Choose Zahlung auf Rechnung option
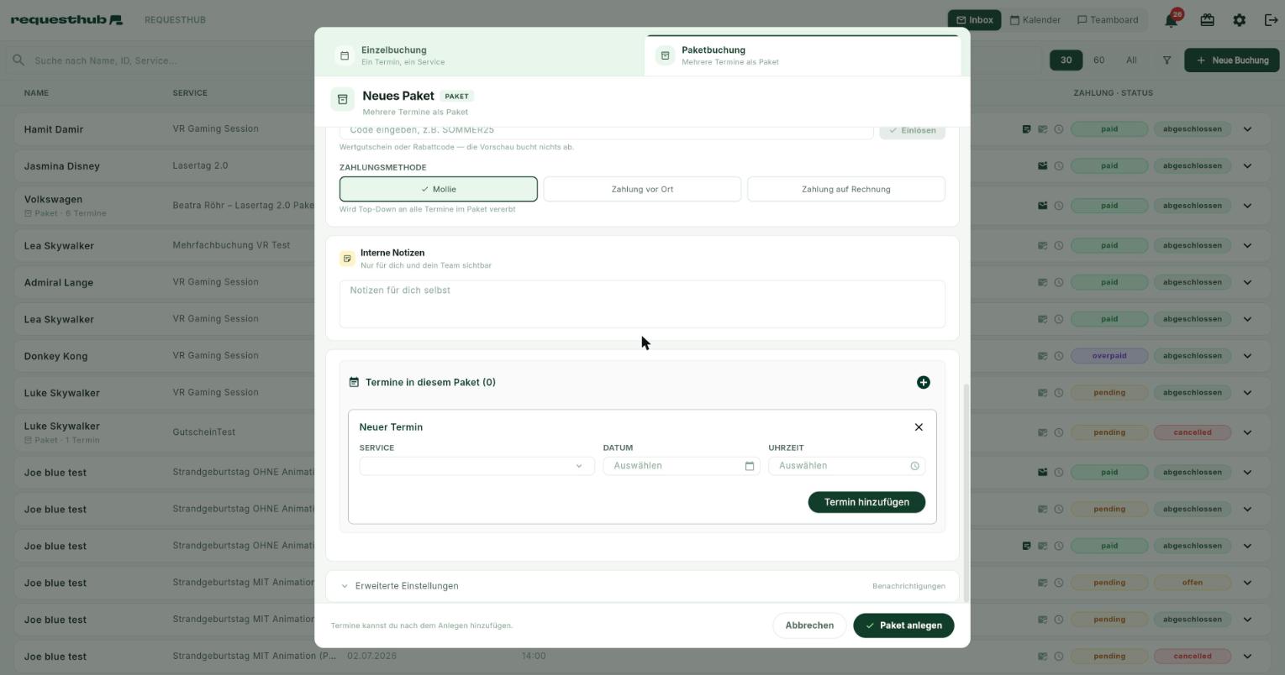1285x675 pixels. tap(845, 189)
